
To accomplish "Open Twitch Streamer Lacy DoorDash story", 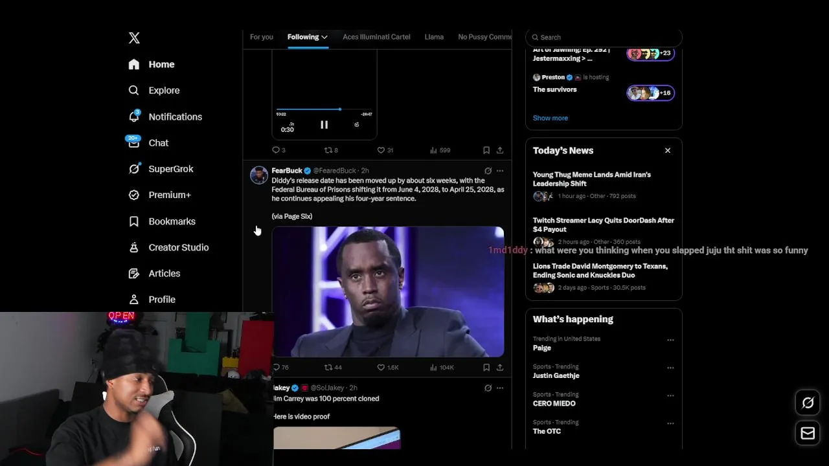I will 604,231.
